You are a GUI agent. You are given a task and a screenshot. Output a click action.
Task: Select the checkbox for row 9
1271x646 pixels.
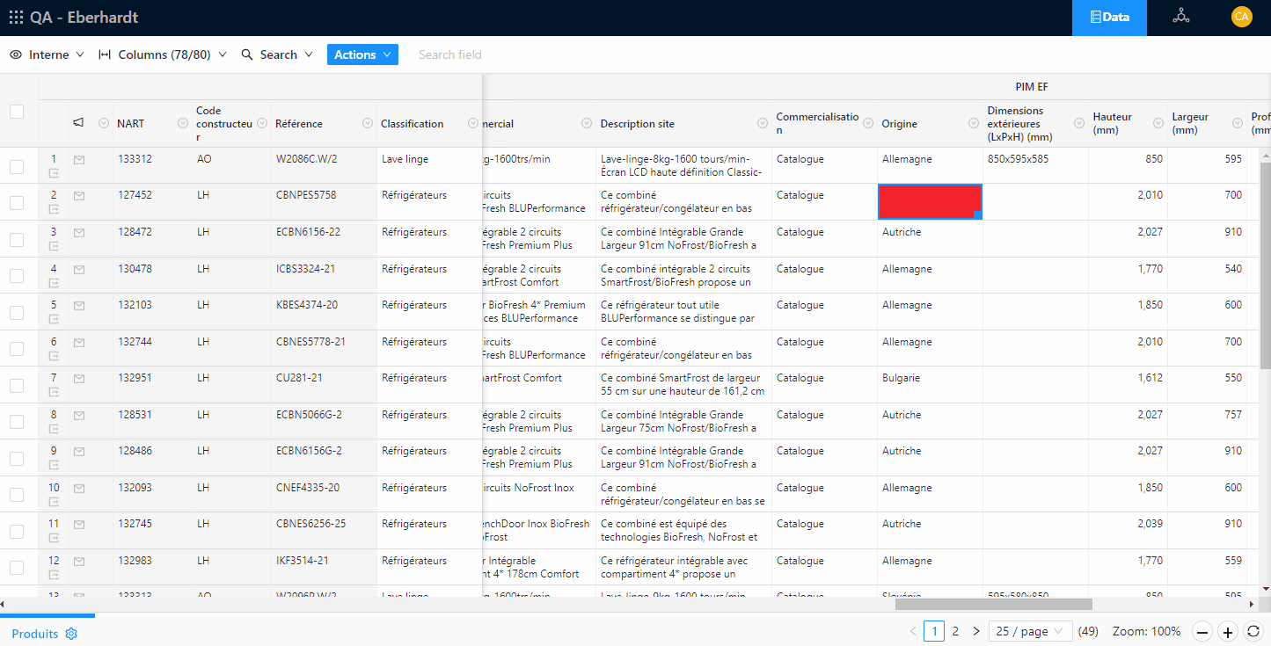[x=17, y=458]
